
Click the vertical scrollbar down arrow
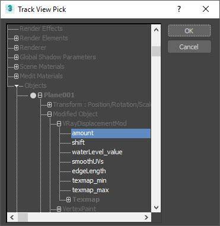156,207
